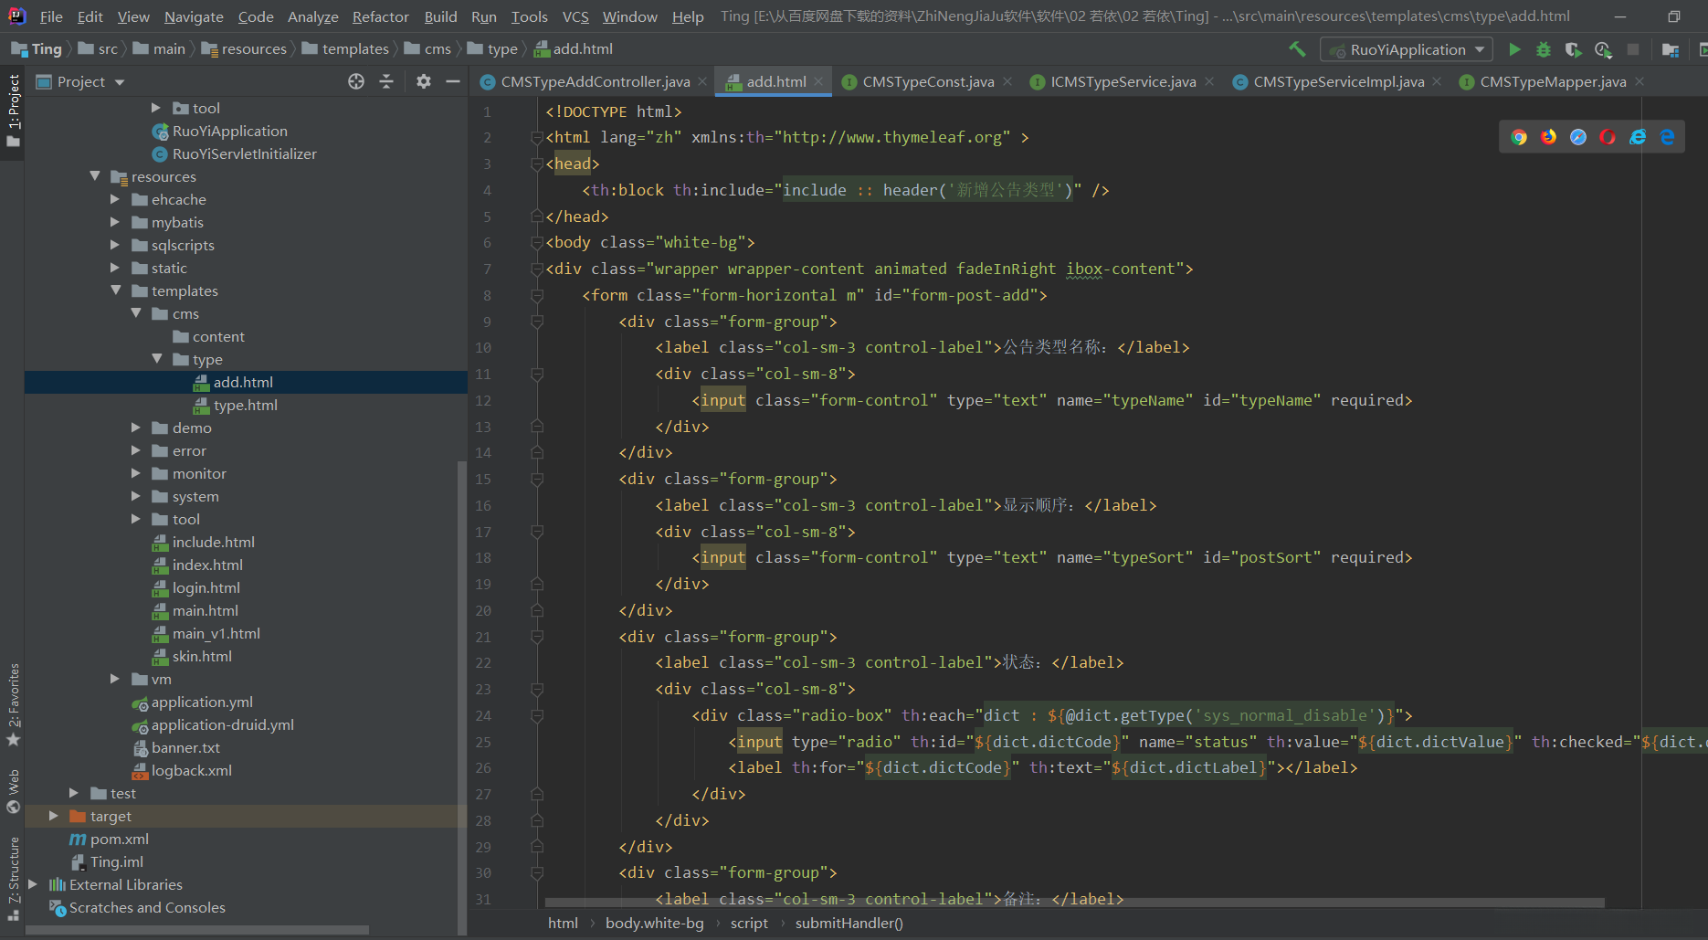This screenshot has width=1708, height=940.
Task: Open type.html in the project tree
Action: point(245,405)
